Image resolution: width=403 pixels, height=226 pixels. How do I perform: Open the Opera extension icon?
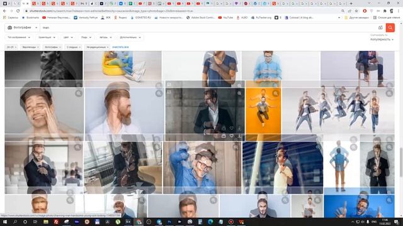(365, 11)
